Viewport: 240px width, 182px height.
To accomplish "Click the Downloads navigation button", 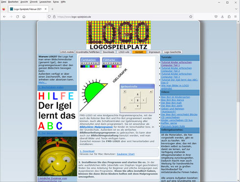I will (109, 52).
